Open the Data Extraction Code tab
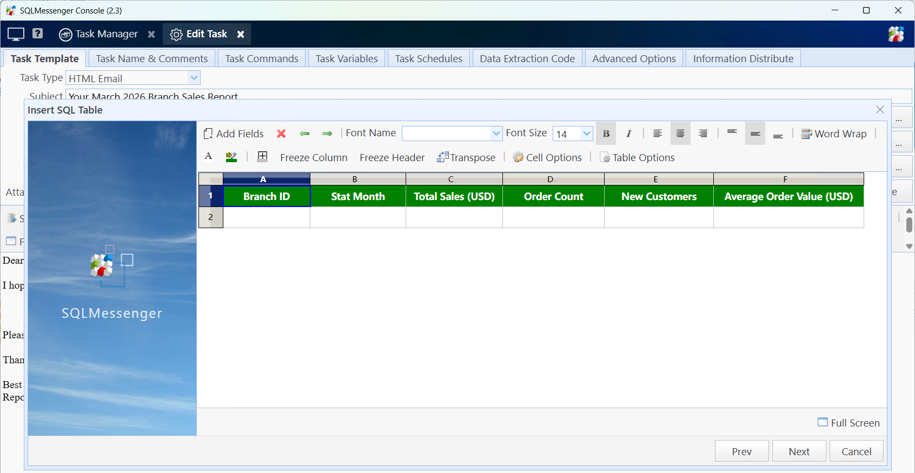Viewport: 915px width, 473px height. click(x=527, y=58)
